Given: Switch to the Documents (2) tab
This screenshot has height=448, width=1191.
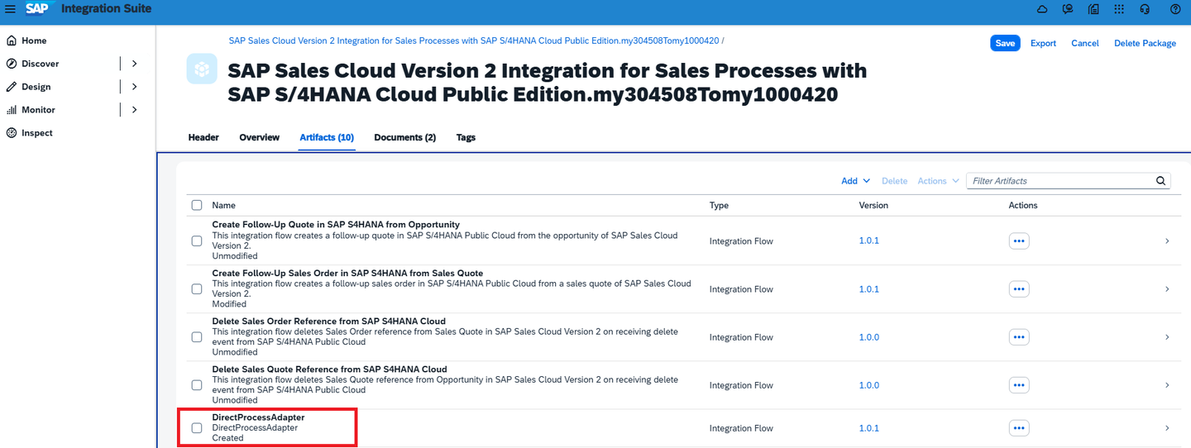Looking at the screenshot, I should 405,137.
